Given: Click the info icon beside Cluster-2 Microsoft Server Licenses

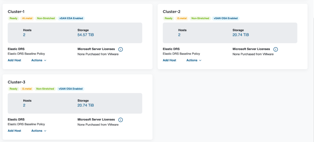Looking at the screenshot, I should 276,49.
